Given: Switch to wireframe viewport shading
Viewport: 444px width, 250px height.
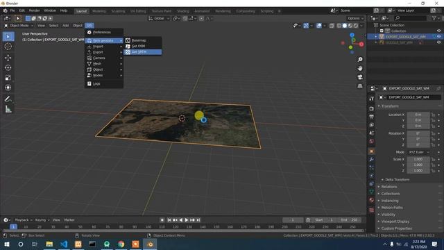Looking at the screenshot, I should click(x=339, y=26).
